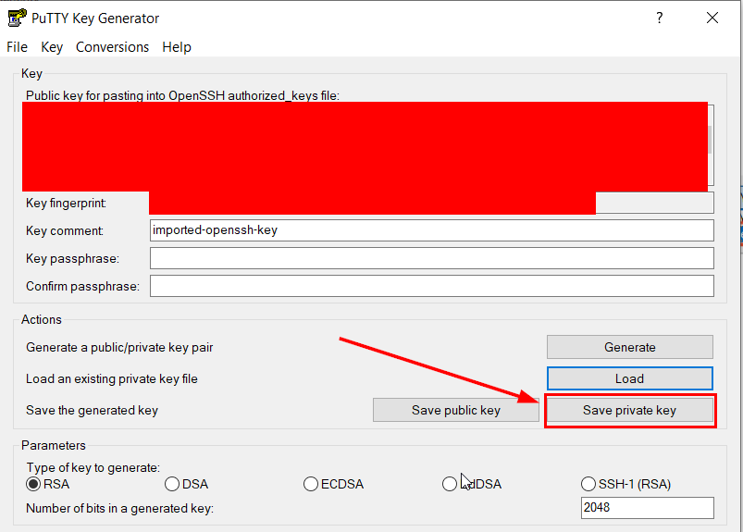Select the SSH-1 (RSA) key type

588,484
